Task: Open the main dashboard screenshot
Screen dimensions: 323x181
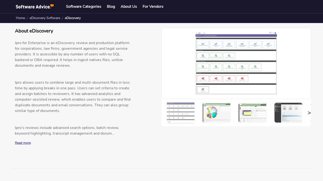Action: pyautogui.click(x=236, y=63)
